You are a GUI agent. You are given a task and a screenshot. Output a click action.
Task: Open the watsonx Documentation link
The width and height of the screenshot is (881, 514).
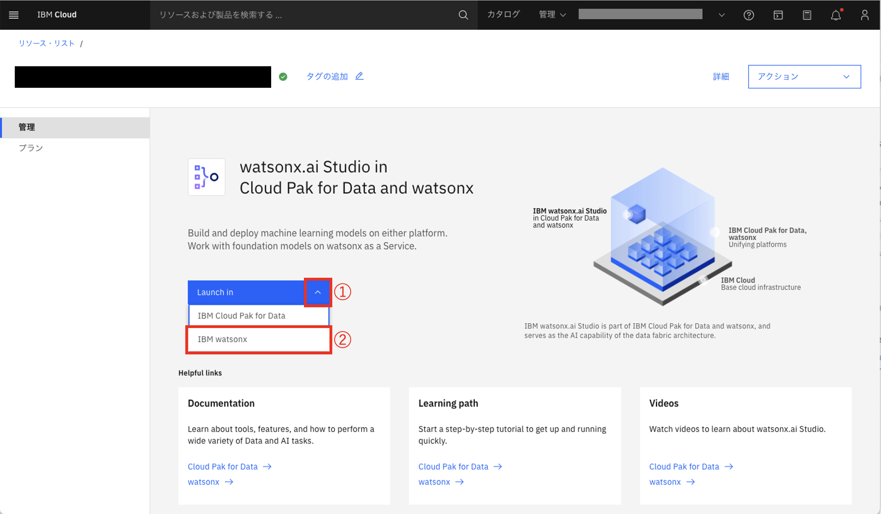[x=204, y=482]
